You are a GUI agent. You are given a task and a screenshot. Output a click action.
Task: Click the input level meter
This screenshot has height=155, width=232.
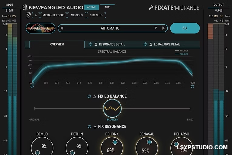(x=12, y=89)
